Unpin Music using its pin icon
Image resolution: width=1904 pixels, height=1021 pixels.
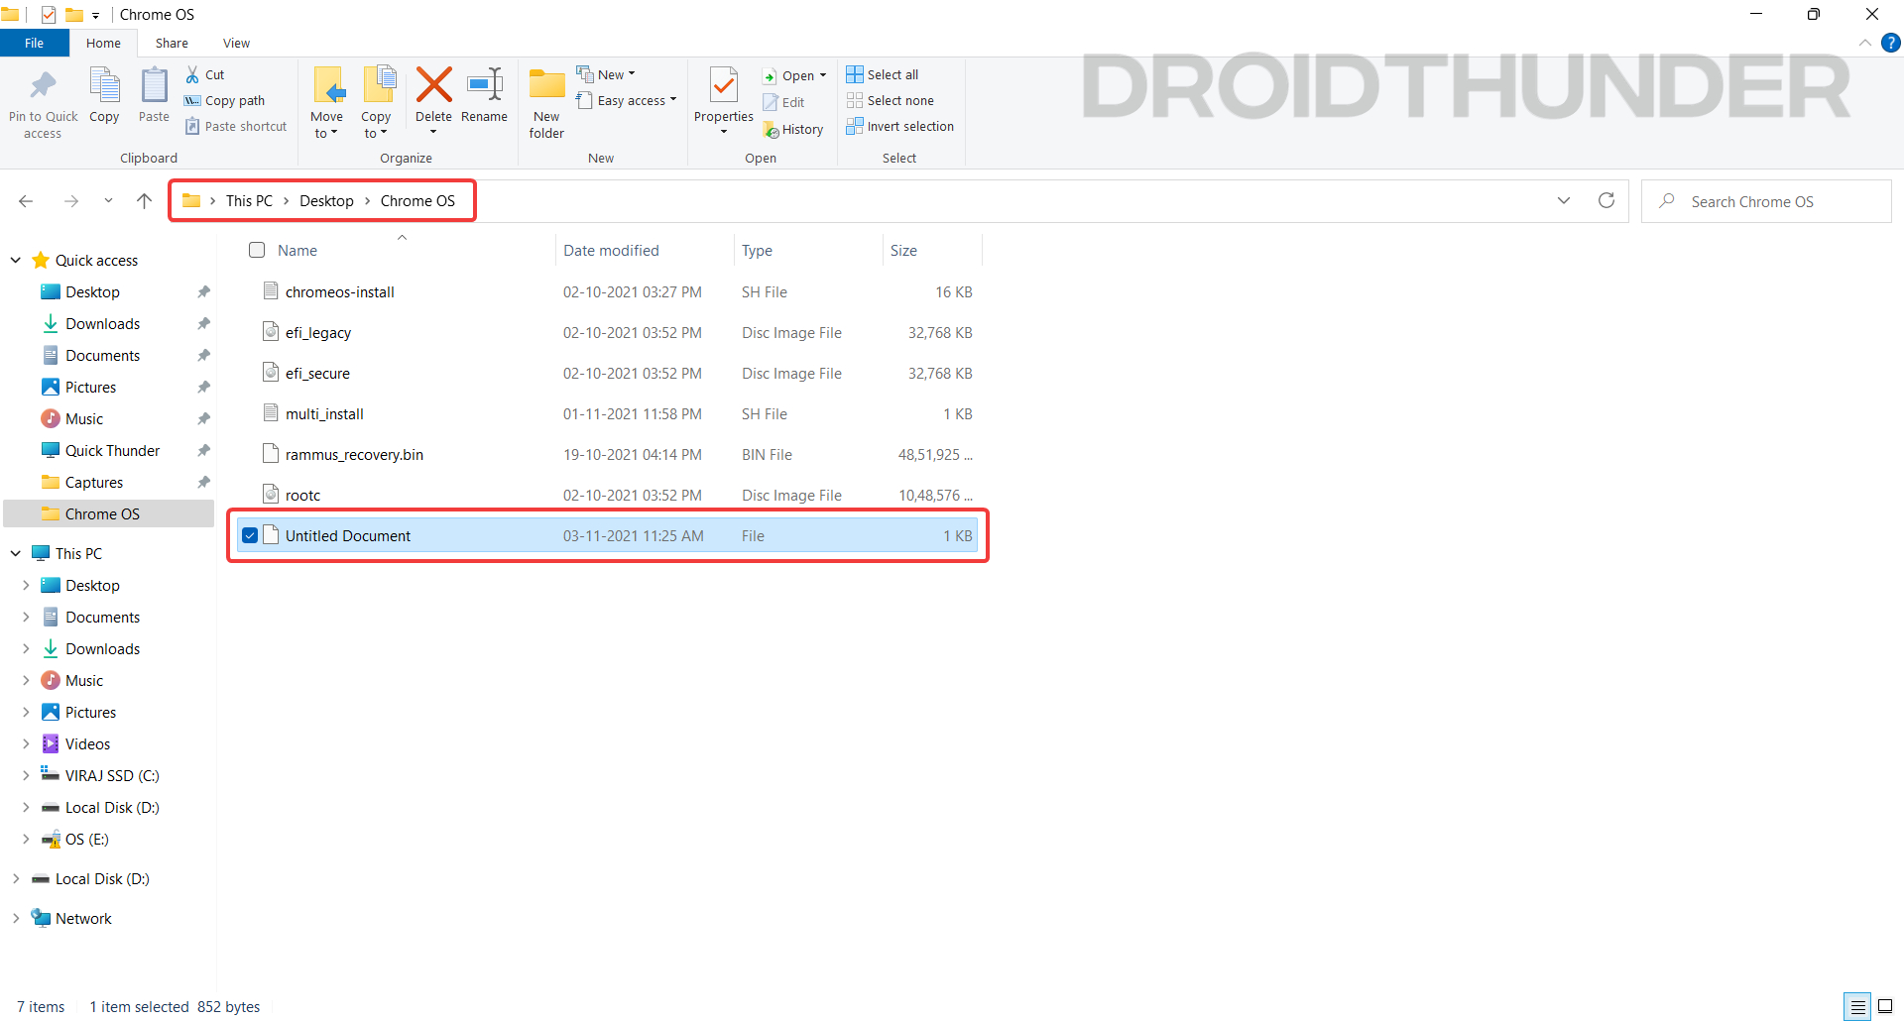pyautogui.click(x=203, y=418)
